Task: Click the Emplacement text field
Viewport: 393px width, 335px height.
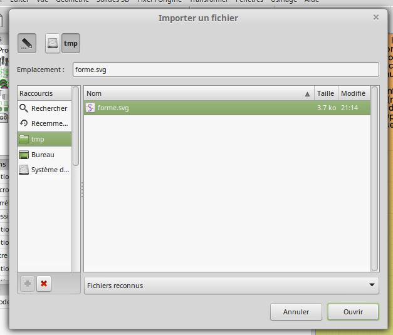Action: 226,70
